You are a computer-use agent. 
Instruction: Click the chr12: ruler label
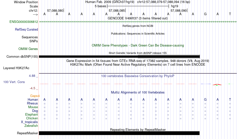(x=33, y=10)
